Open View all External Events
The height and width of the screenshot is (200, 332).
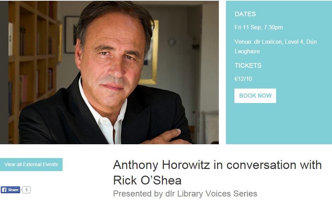pos(31,164)
